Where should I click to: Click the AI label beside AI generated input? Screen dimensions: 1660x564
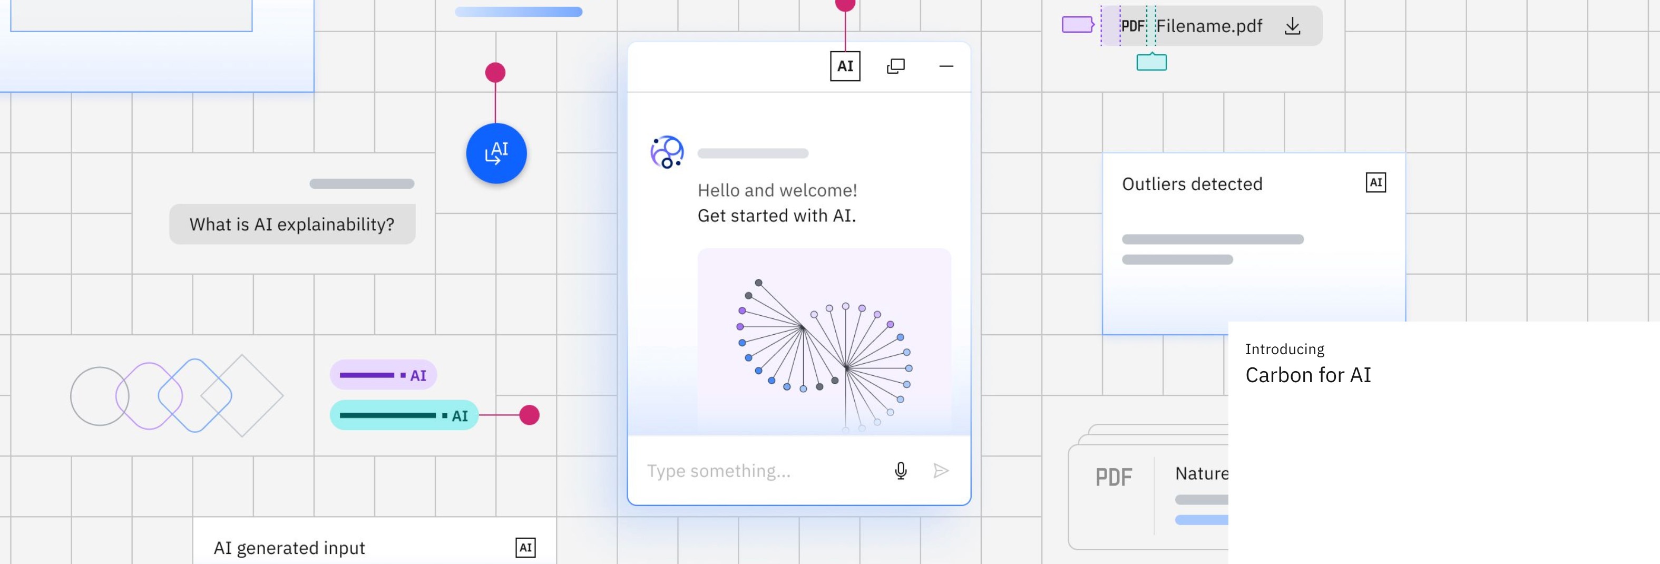pos(526,547)
